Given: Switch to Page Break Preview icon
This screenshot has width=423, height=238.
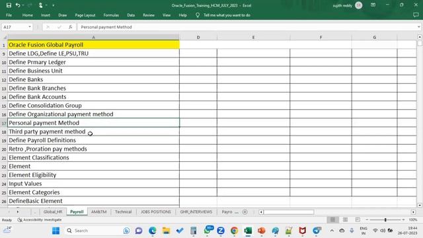Looking at the screenshot, I should coord(358,219).
